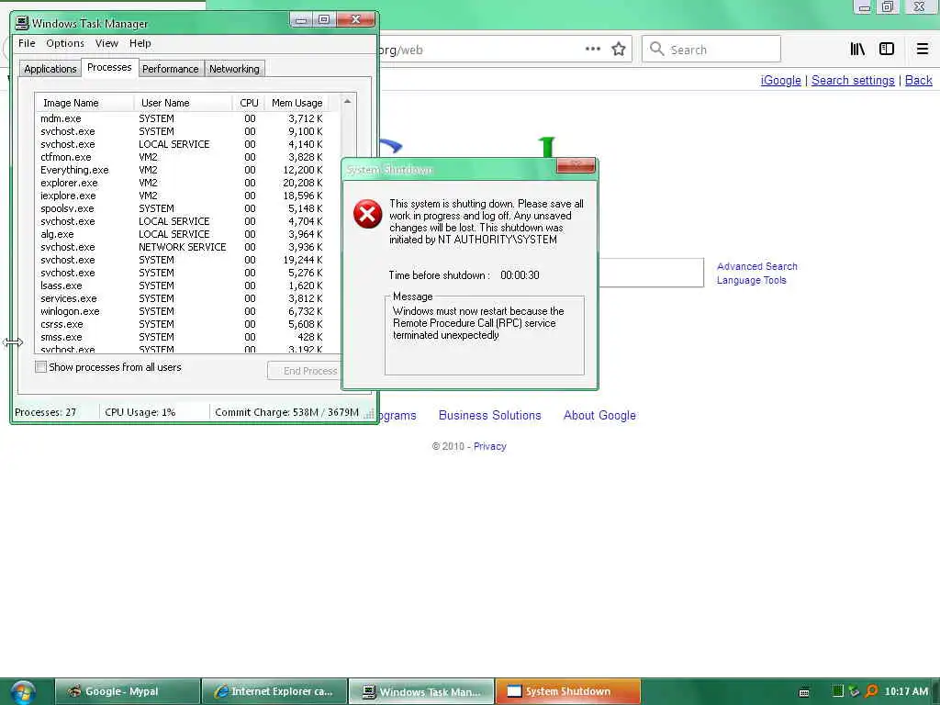Open the About Google link

click(x=599, y=416)
